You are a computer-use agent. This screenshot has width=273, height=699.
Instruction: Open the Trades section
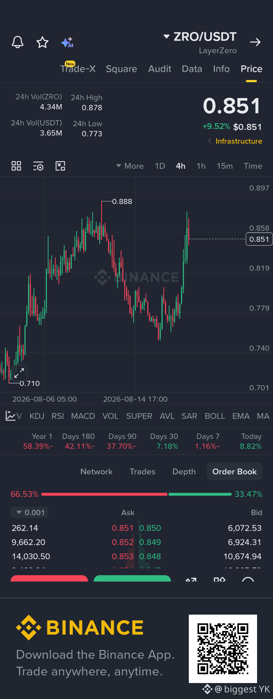(143, 472)
